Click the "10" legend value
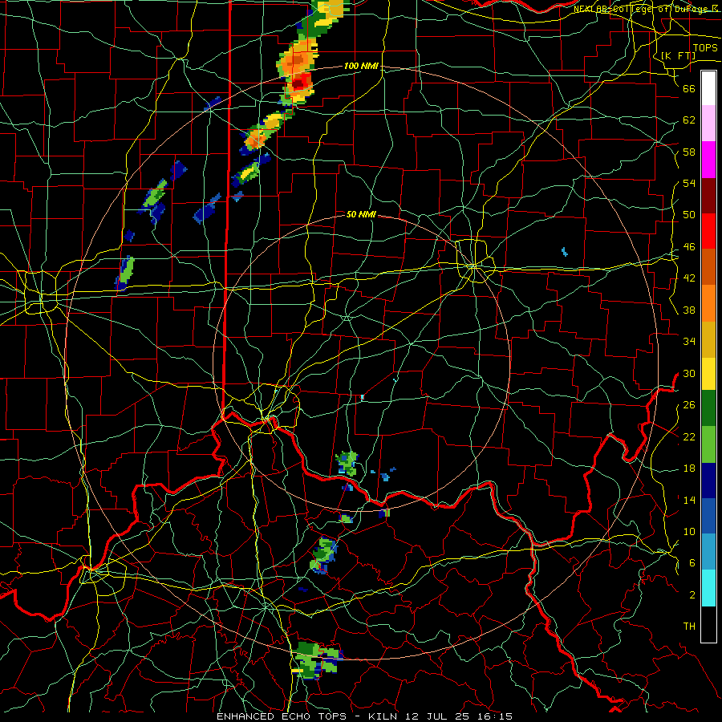The image size is (722, 722). tap(689, 531)
